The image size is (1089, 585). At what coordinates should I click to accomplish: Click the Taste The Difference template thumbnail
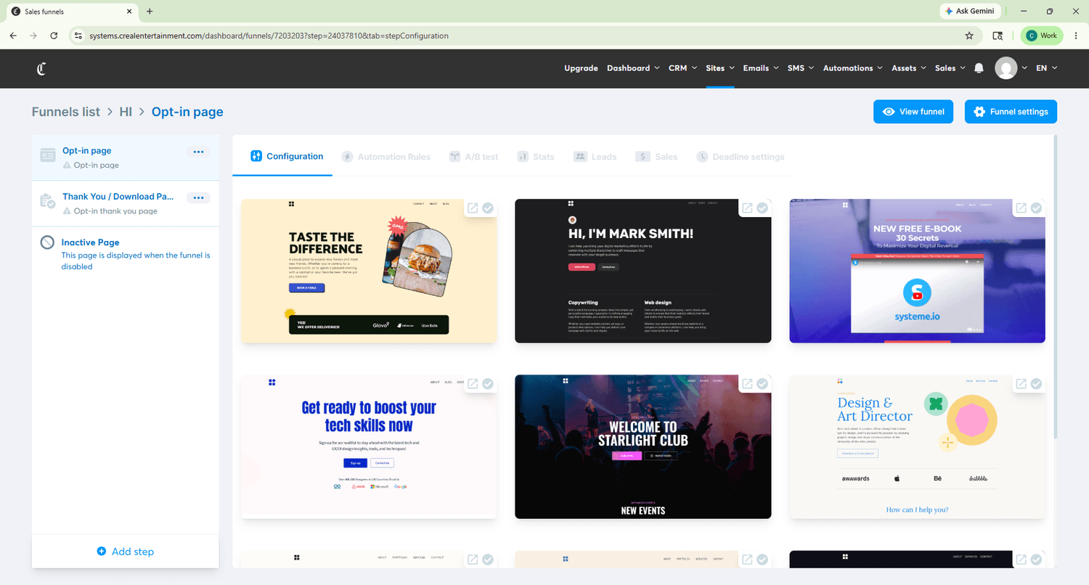coord(369,271)
